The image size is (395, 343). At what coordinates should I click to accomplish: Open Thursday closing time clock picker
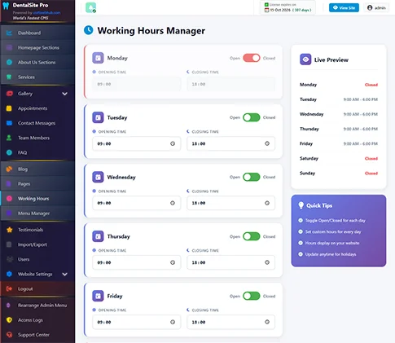[267, 262]
